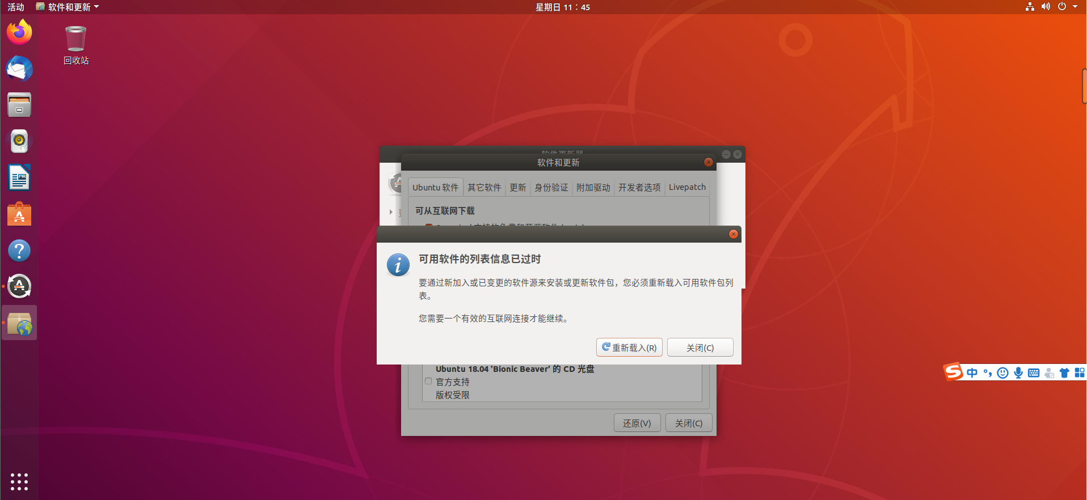
Task: Switch to the 更新 tab
Action: 517,187
